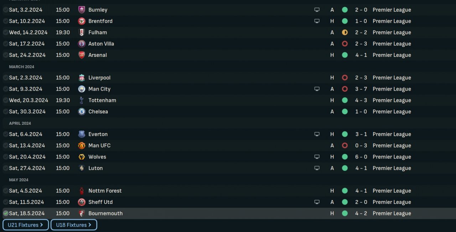Toggle the green checkmark on Bournemouth fixture
This screenshot has width=456, height=232.
pyautogui.click(x=6, y=214)
